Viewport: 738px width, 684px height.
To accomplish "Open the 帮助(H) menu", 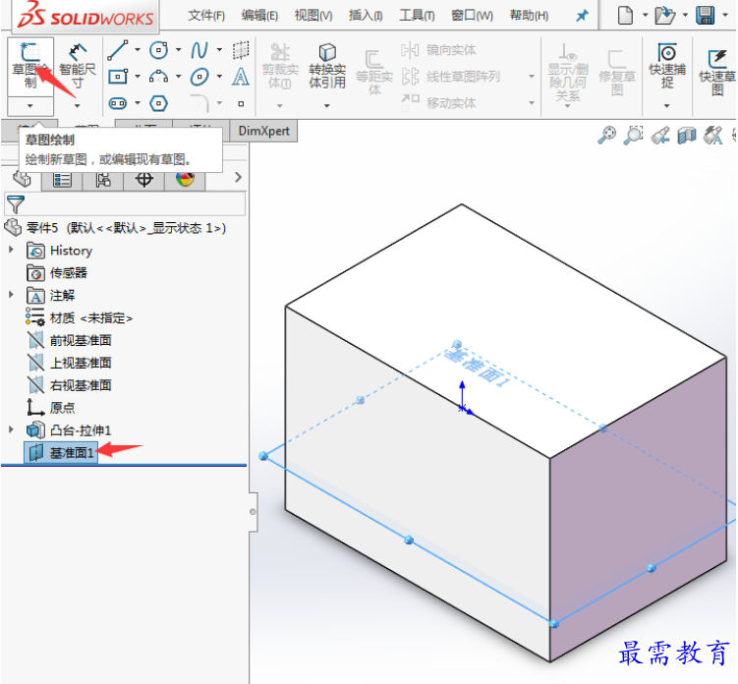I will pyautogui.click(x=529, y=16).
